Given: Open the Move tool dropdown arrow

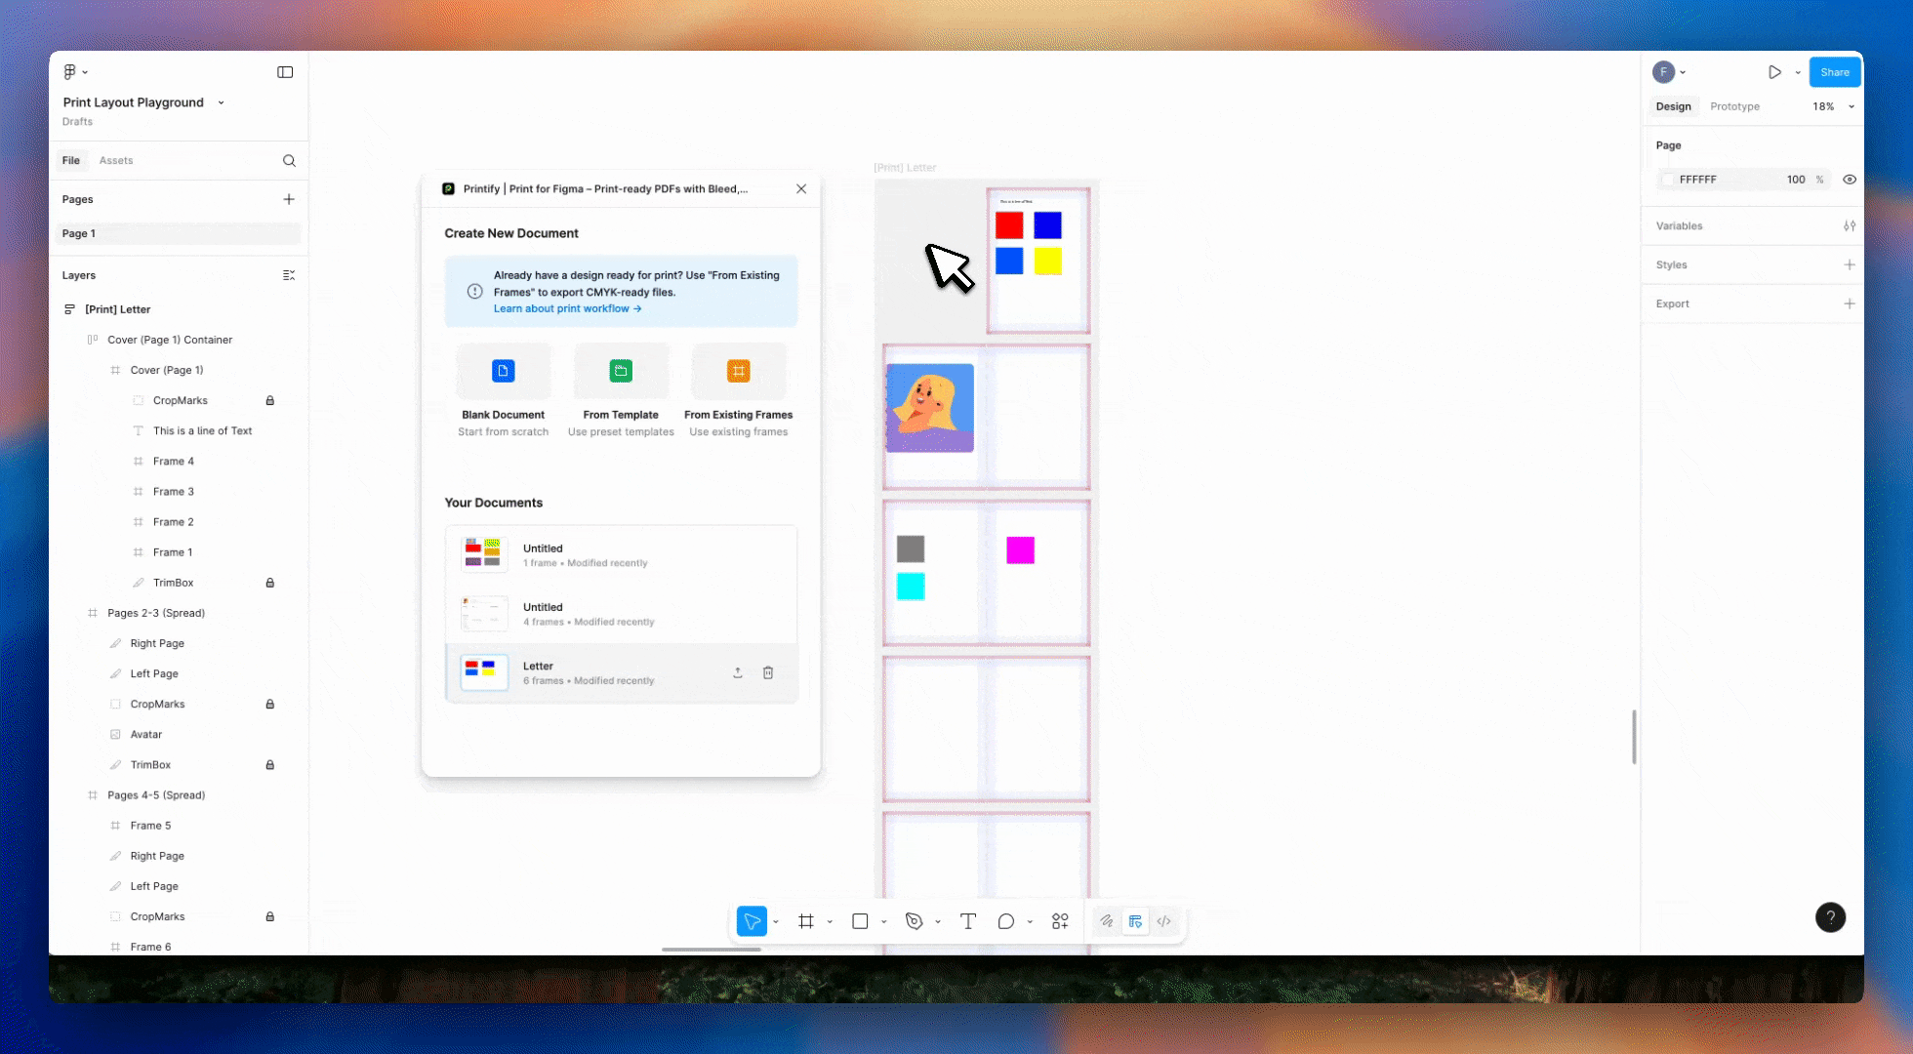Looking at the screenshot, I should pyautogui.click(x=776, y=920).
